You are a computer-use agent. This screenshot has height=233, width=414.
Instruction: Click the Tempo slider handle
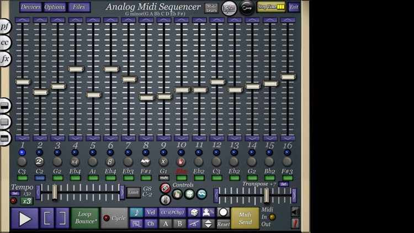click(55, 192)
